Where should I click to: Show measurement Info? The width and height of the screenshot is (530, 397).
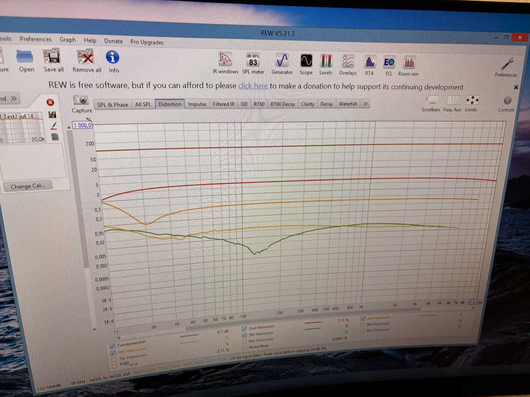(x=113, y=62)
